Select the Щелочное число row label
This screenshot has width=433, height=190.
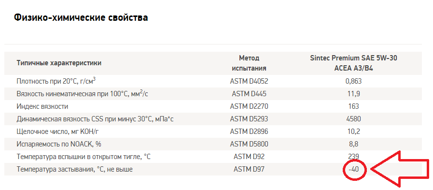[57, 132]
